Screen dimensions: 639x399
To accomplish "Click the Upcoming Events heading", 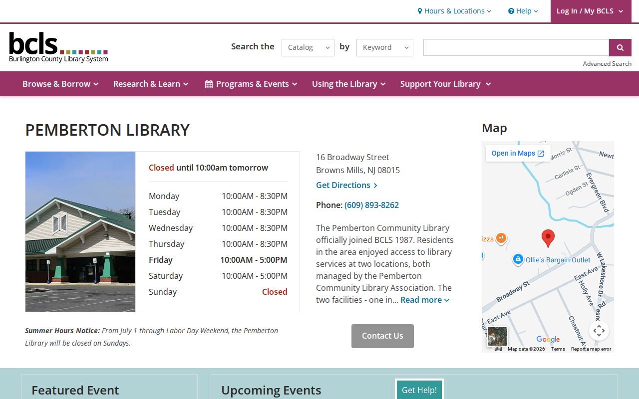I will [271, 390].
